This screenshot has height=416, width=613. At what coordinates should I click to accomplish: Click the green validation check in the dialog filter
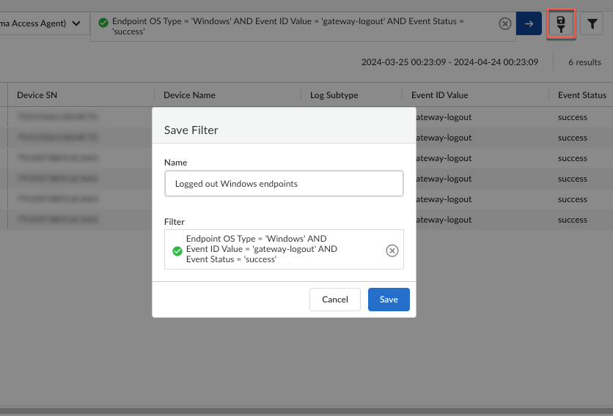[x=177, y=250]
